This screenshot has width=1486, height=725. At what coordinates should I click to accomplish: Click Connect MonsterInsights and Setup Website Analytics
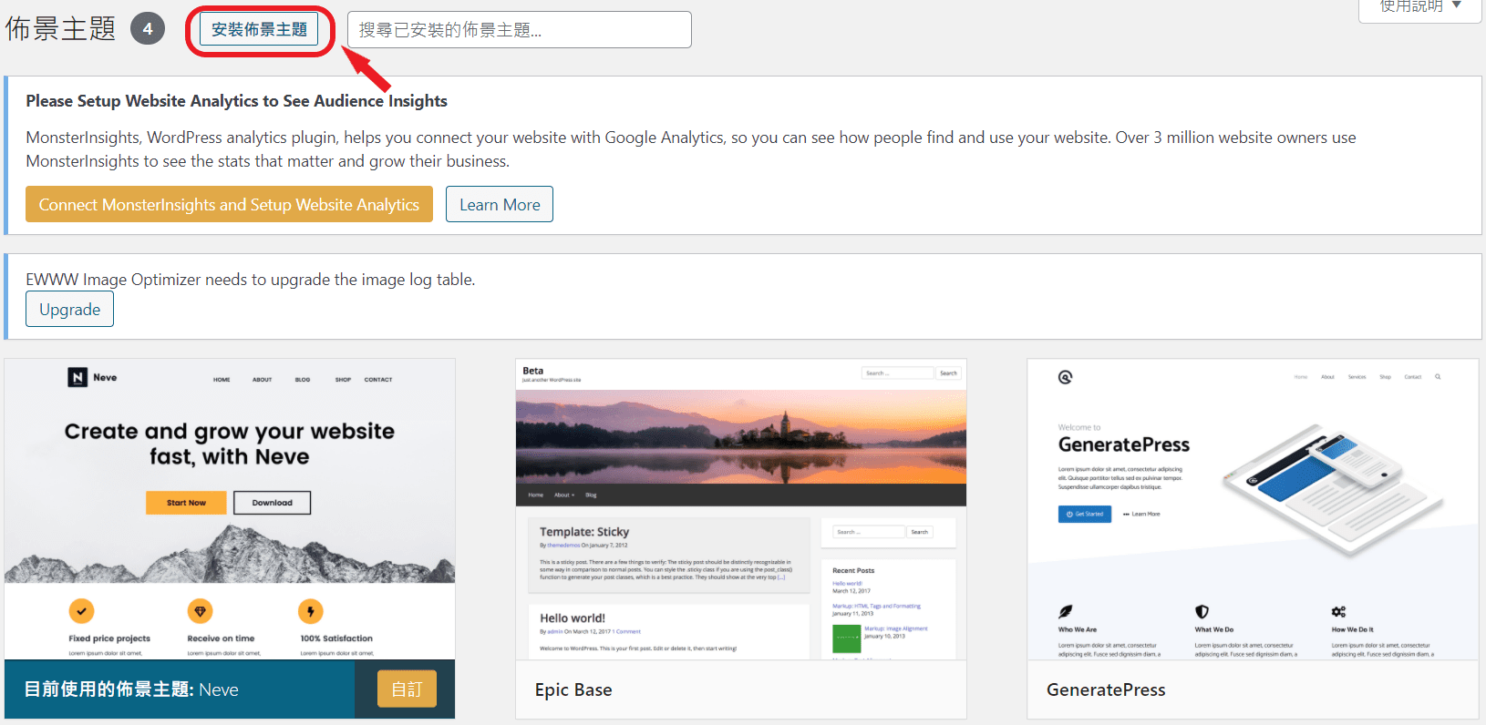[229, 205]
